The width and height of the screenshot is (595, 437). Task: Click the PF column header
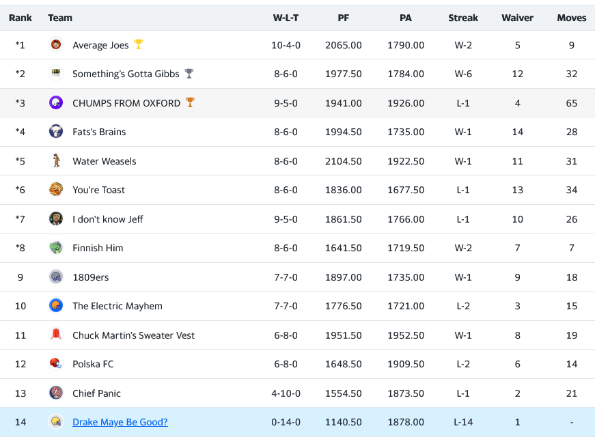point(344,18)
